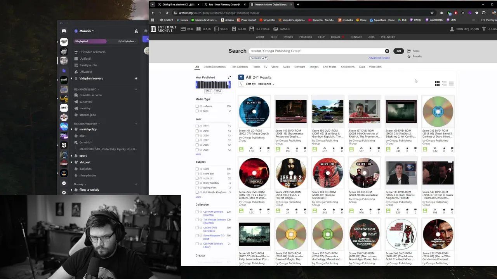Screen dimensions: 497x279
Task: Switch to extended list view icon
Action: coord(444,83)
